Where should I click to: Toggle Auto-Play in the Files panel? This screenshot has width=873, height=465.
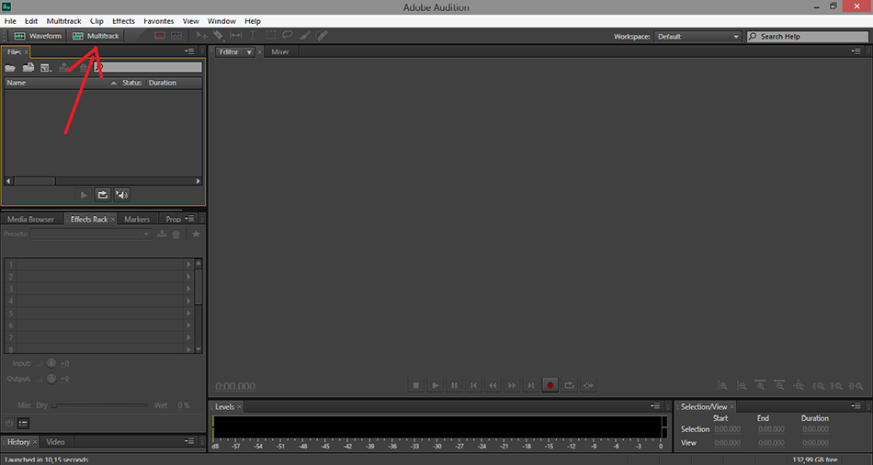[x=121, y=195]
